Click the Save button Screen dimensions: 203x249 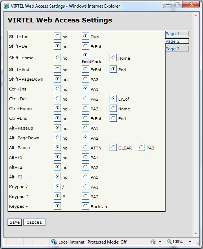[x=15, y=222]
